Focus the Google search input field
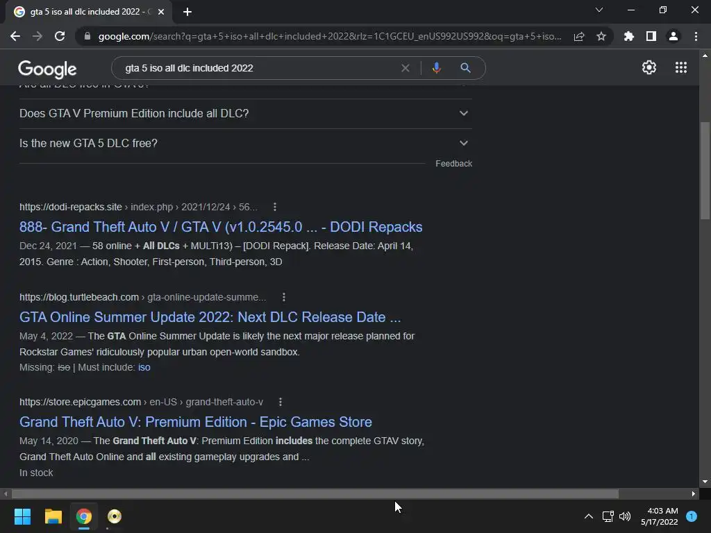 (258, 68)
